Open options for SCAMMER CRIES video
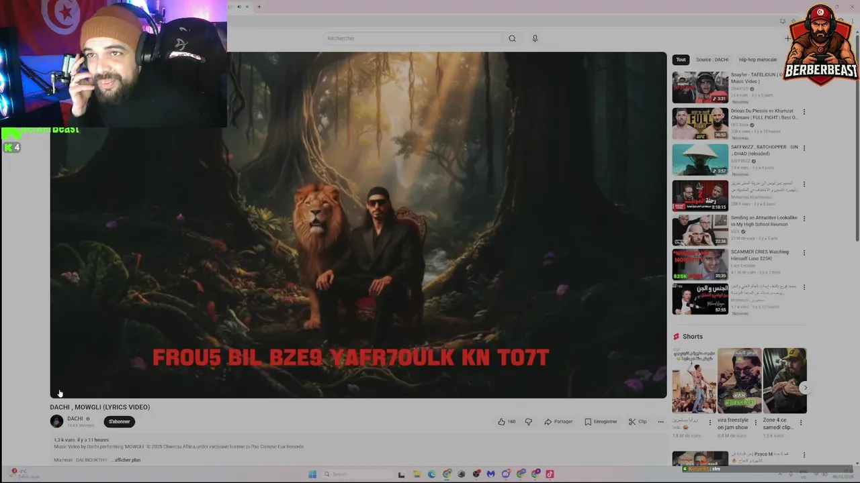The width and height of the screenshot is (860, 483). coord(804,253)
